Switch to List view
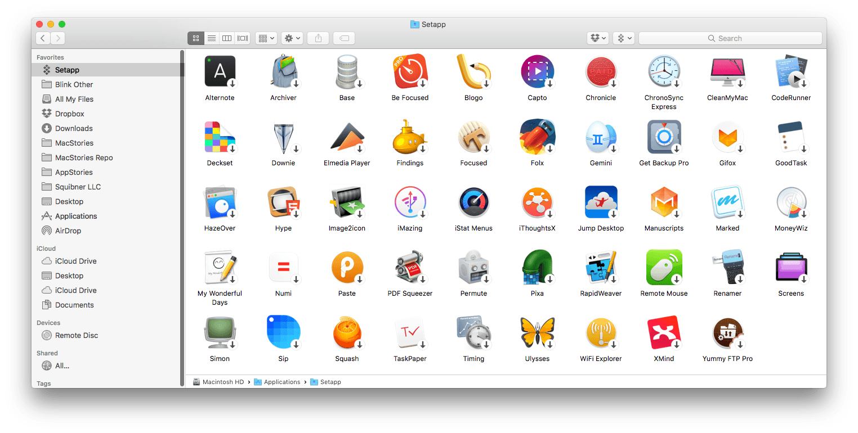This screenshot has height=433, width=858. (211, 38)
